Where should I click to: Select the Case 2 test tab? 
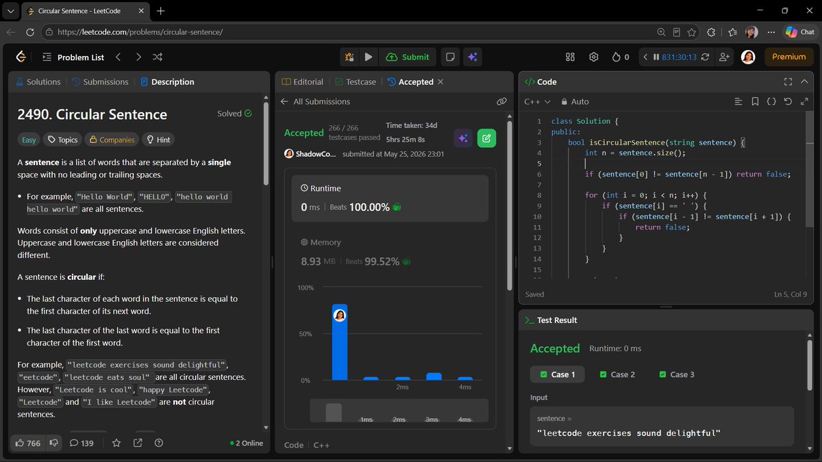pyautogui.click(x=616, y=374)
